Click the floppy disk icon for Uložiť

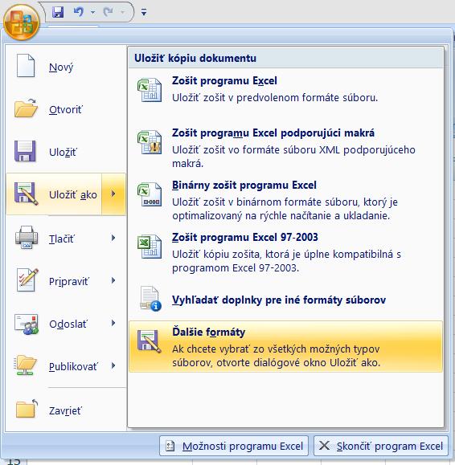coord(25,151)
